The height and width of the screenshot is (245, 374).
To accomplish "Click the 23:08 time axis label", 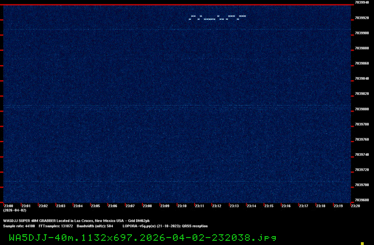I will tap(147, 206).
